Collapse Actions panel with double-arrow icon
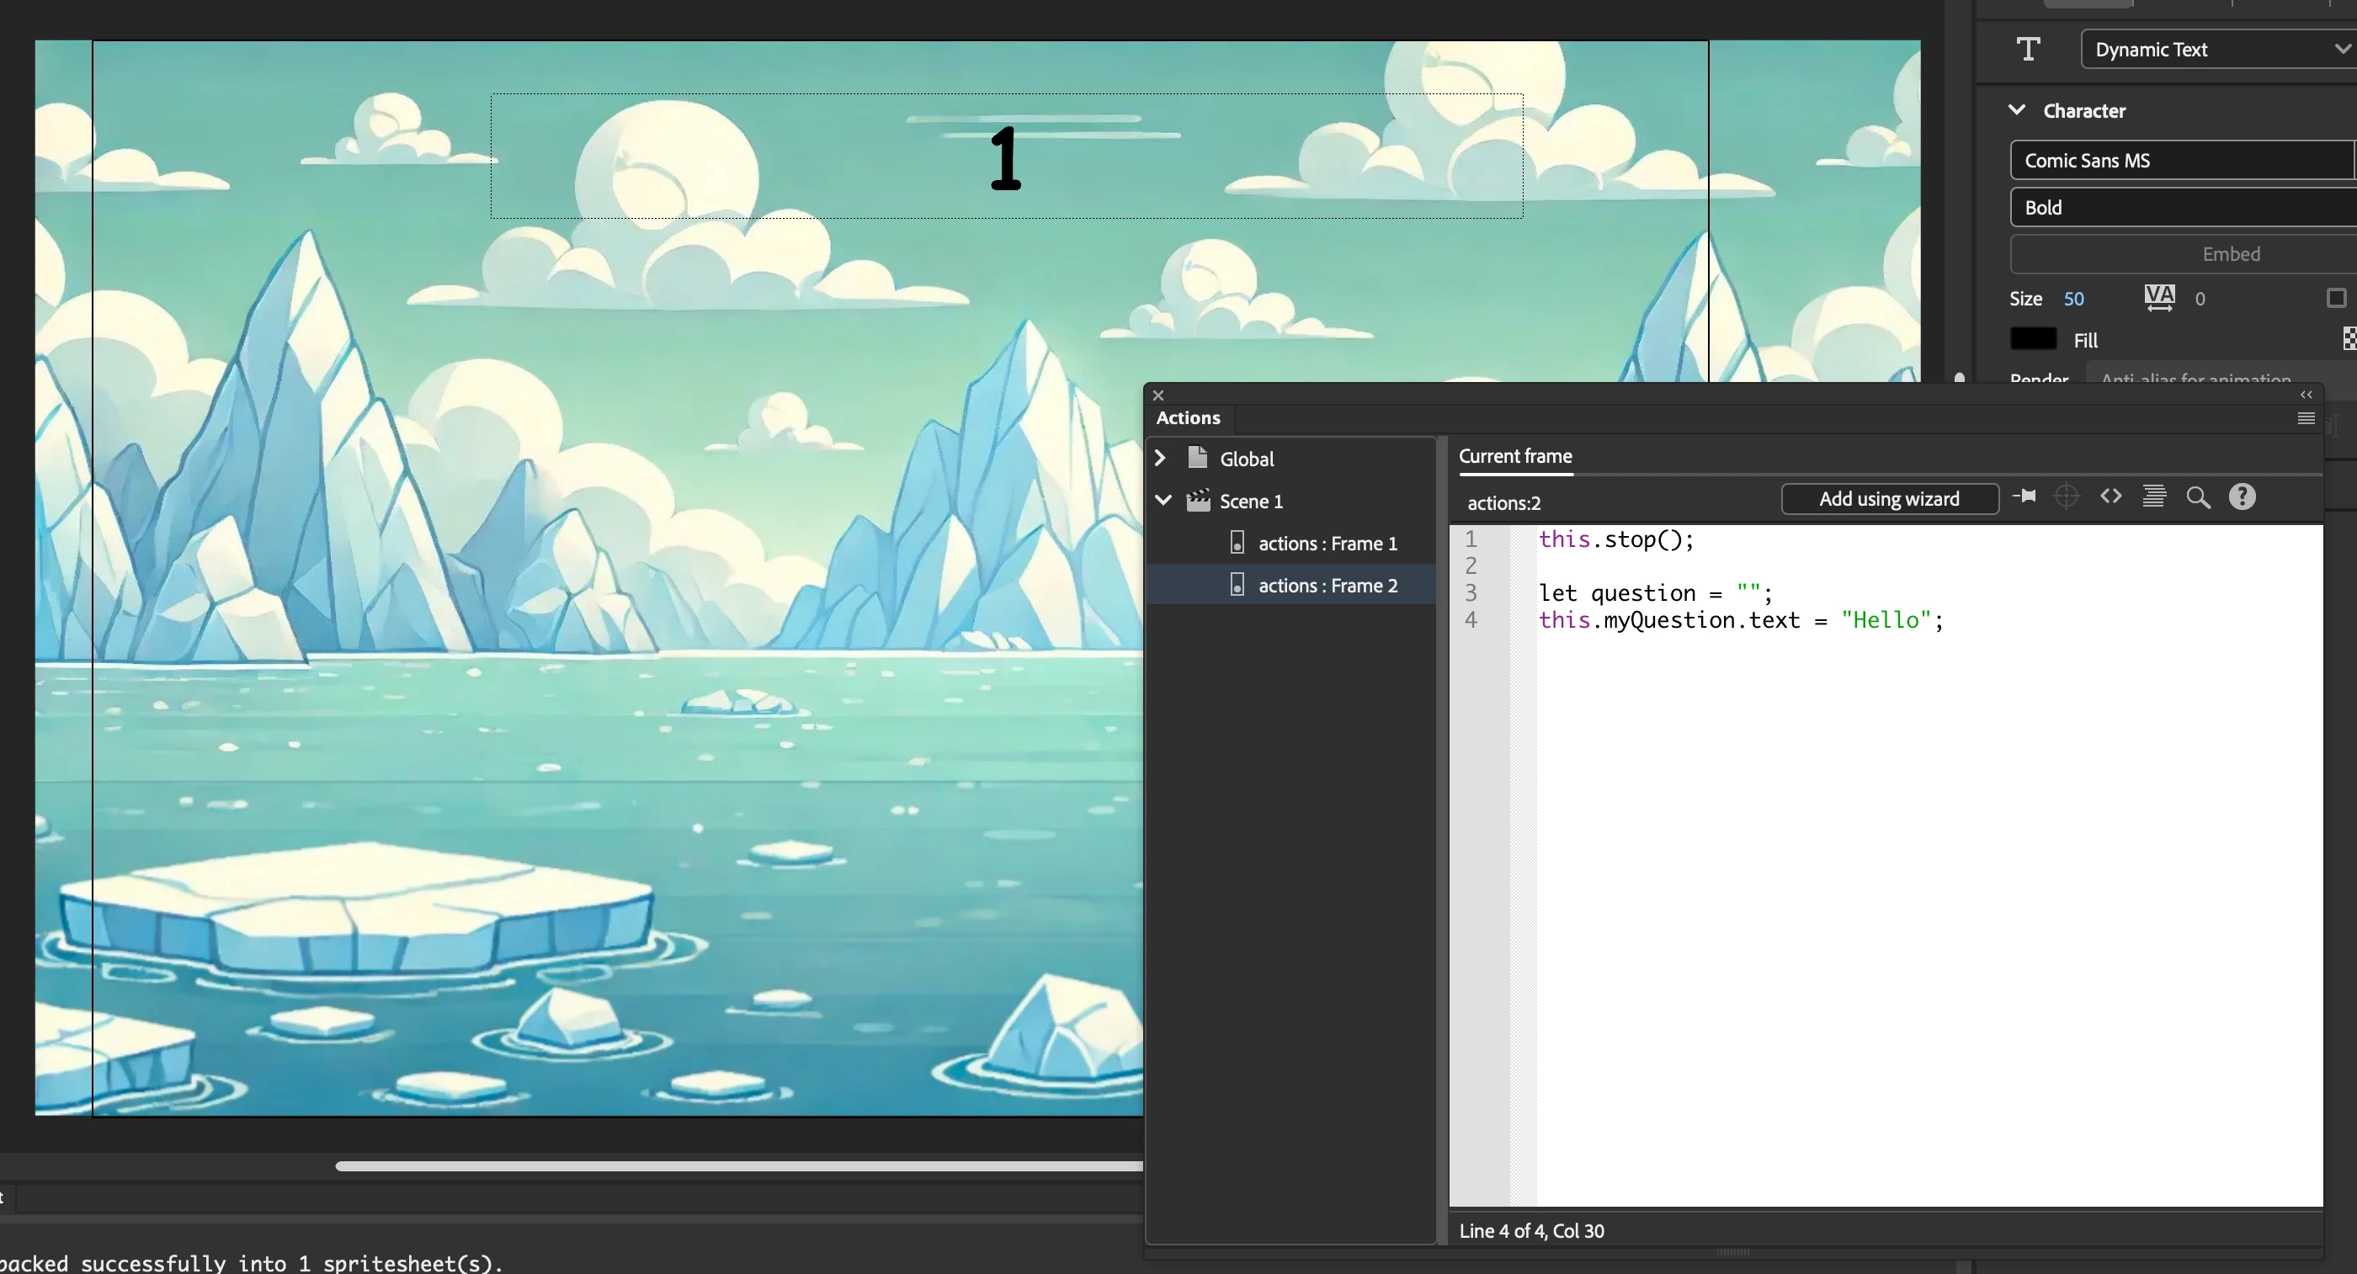 coord(2306,395)
